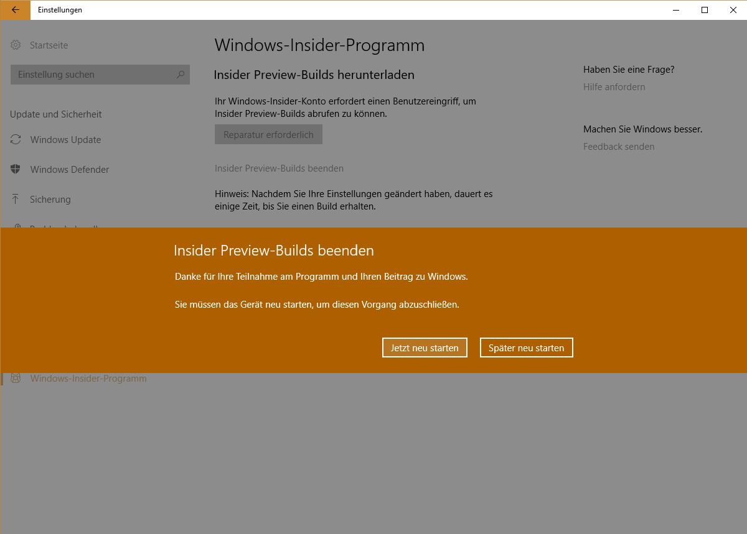Go back using the title bar arrow

[x=15, y=10]
